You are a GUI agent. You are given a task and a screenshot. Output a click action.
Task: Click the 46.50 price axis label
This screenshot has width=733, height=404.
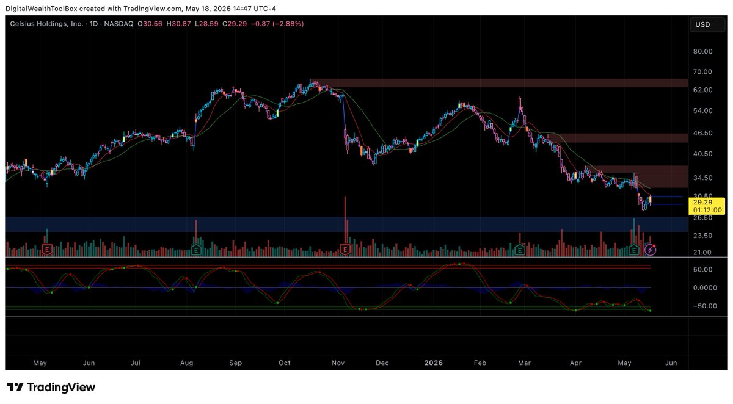[x=704, y=132]
